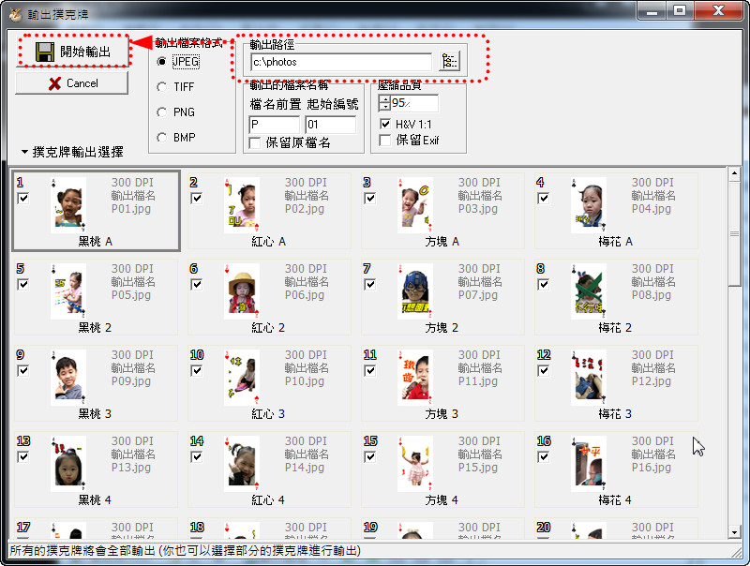Select the 黑桃 2 card thumbnail
The height and width of the screenshot is (566, 750).
(x=68, y=291)
